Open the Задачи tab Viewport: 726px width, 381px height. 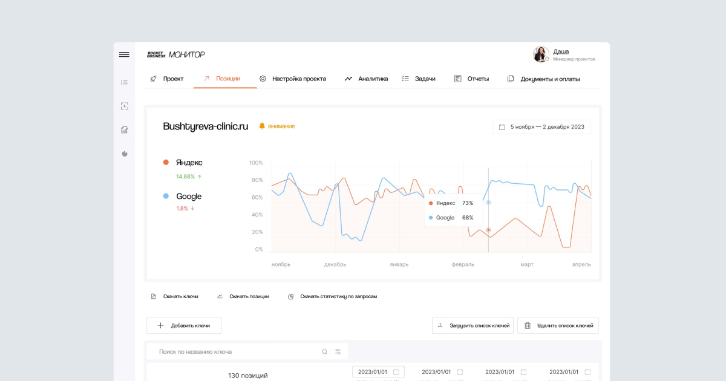pyautogui.click(x=419, y=79)
